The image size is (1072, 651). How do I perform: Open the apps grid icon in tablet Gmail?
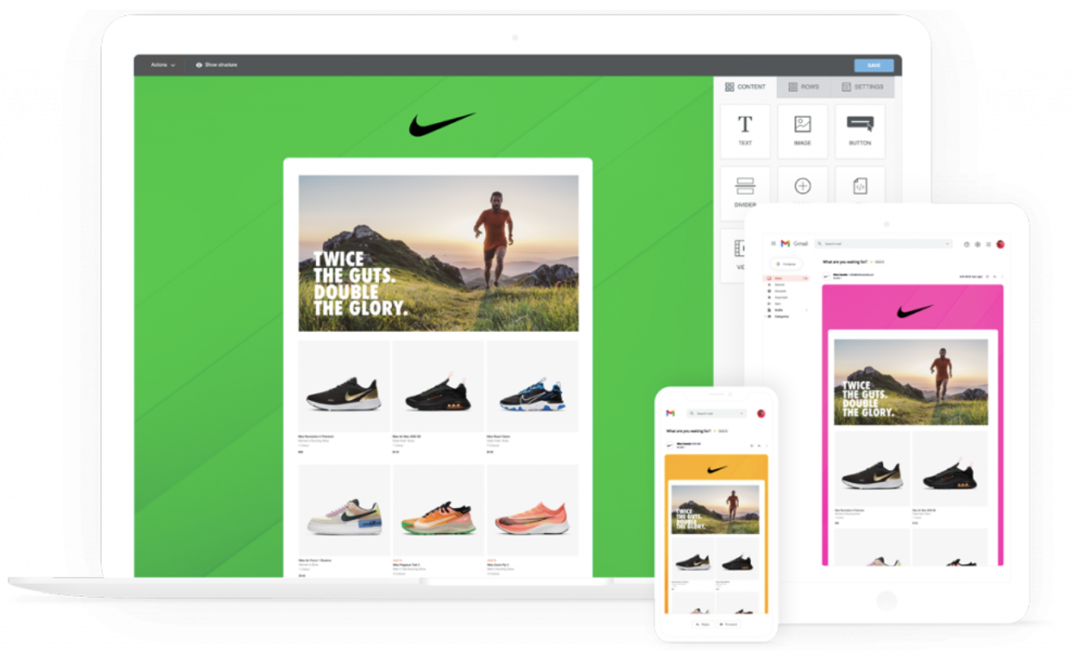tap(988, 244)
